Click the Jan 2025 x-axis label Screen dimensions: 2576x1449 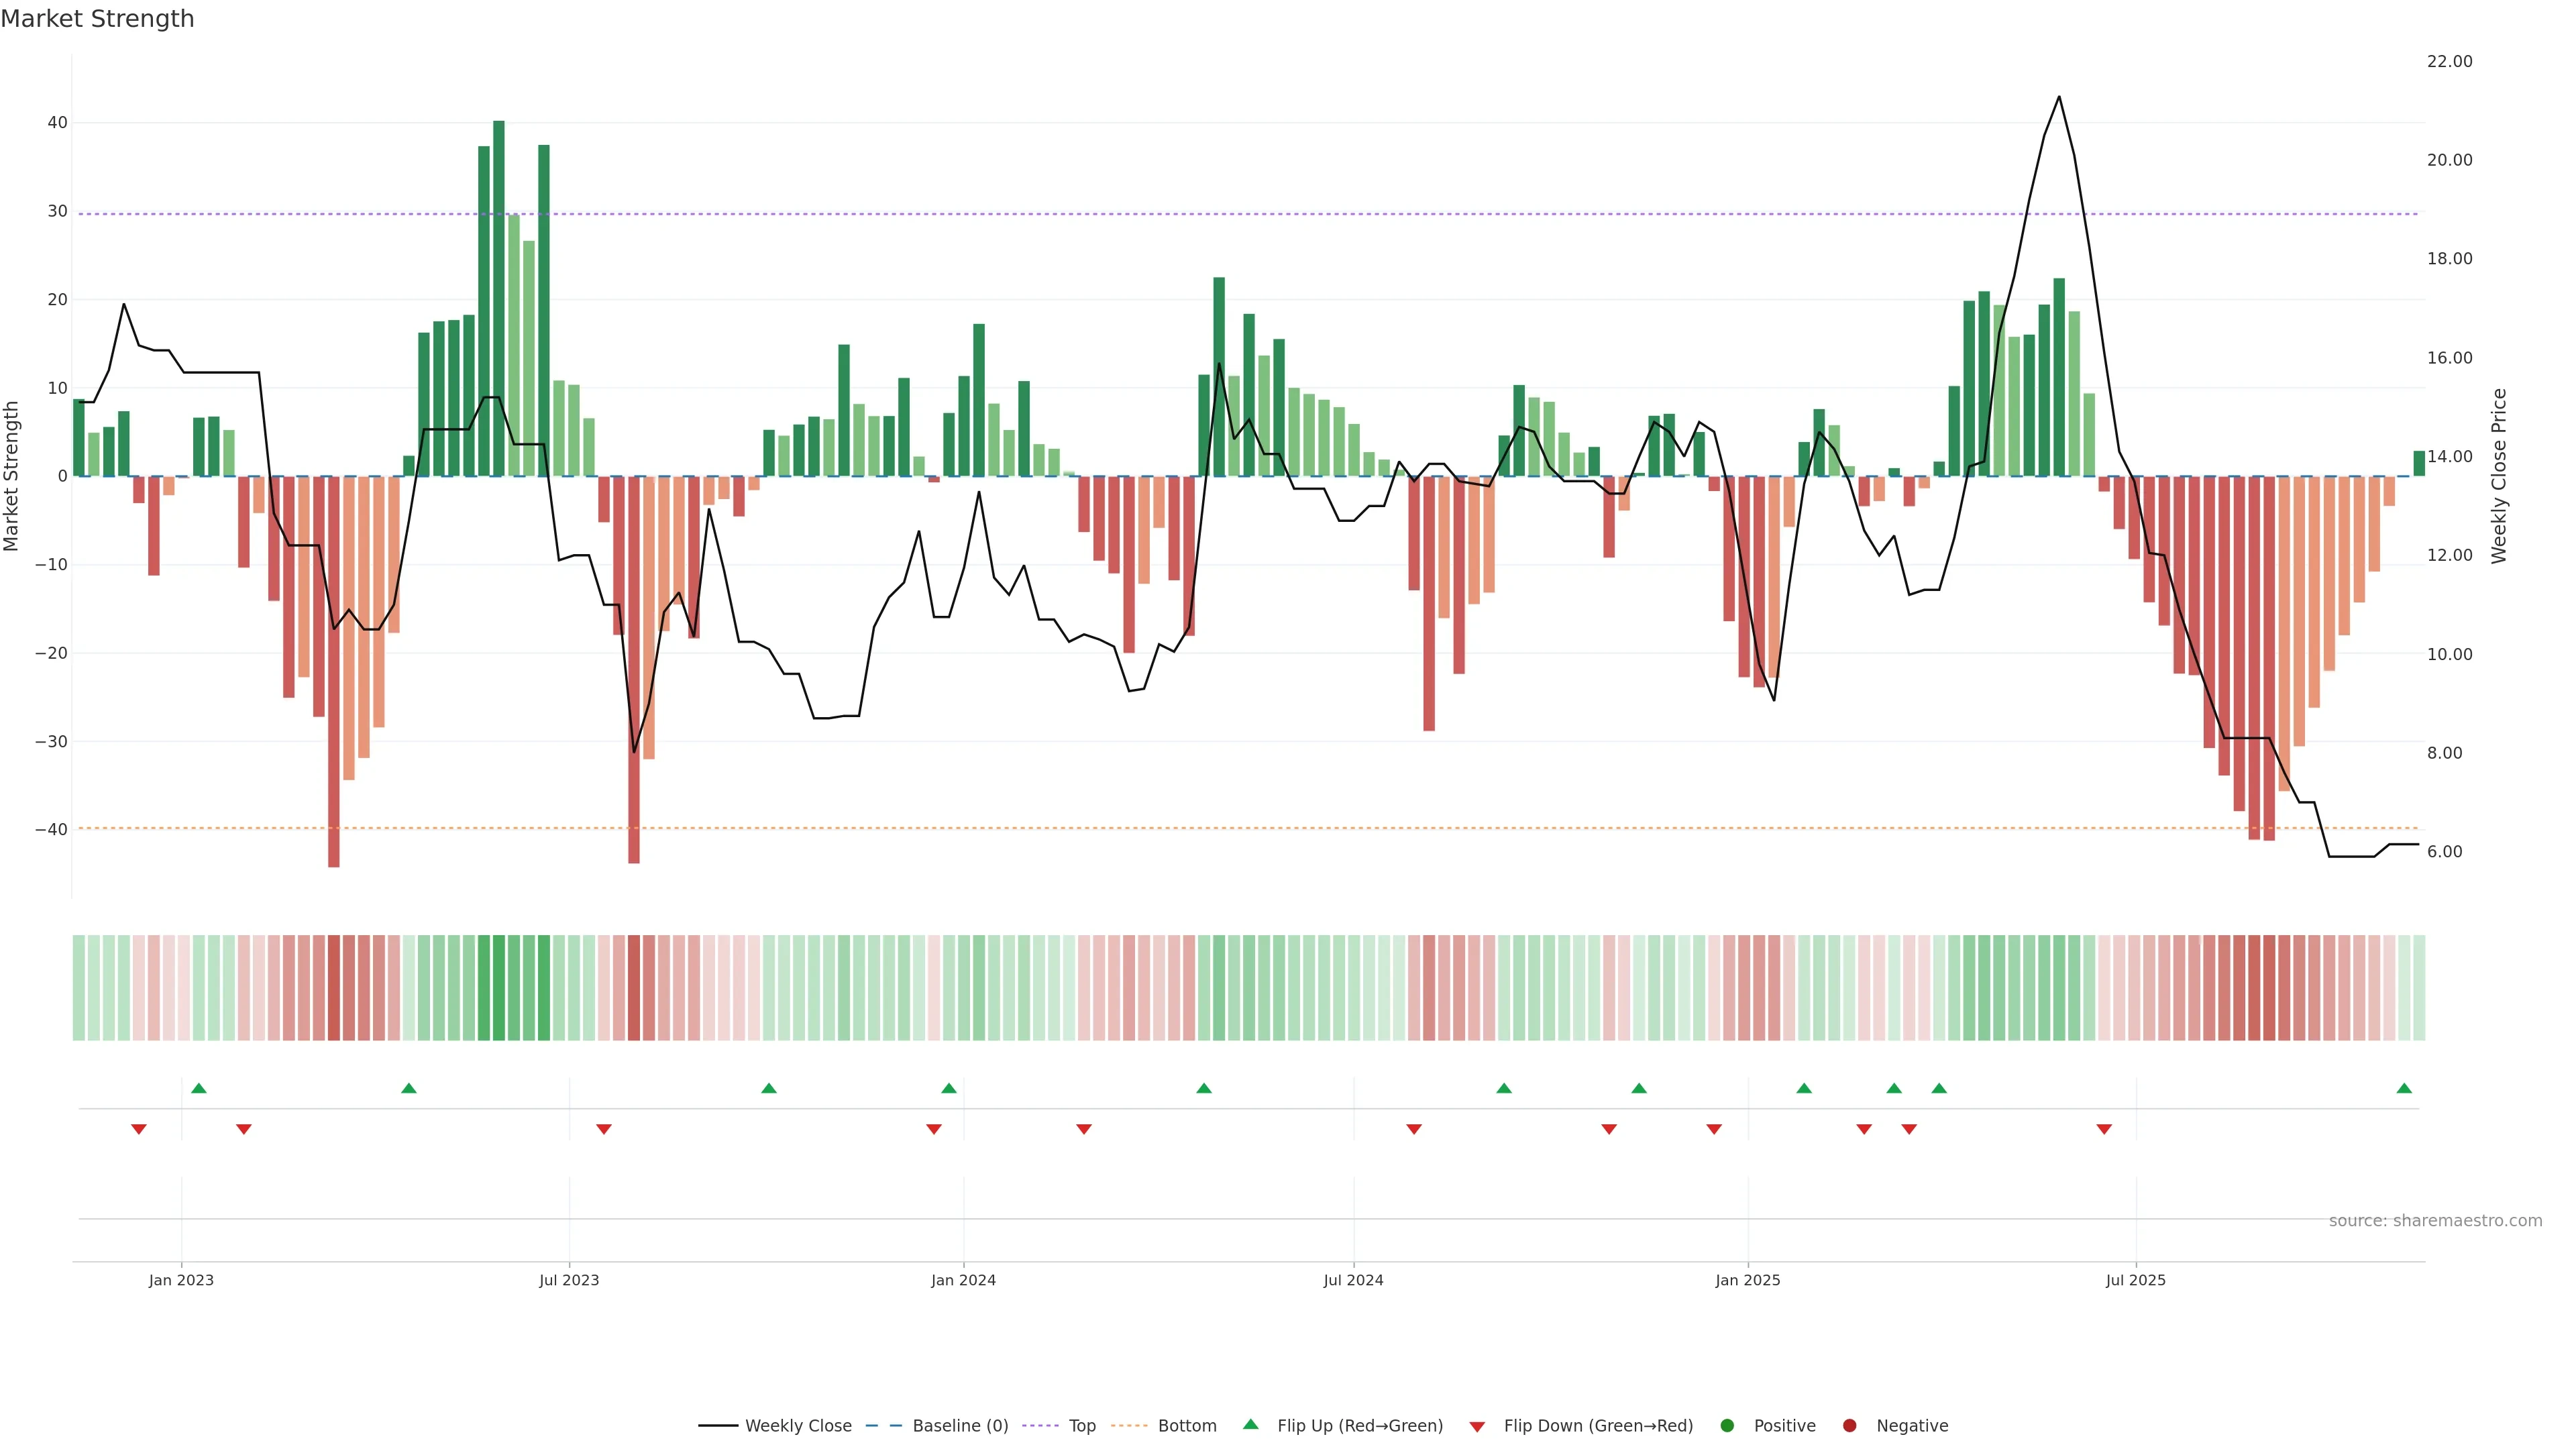(x=1747, y=1280)
